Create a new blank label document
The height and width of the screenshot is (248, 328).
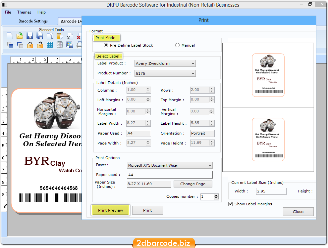10,36
